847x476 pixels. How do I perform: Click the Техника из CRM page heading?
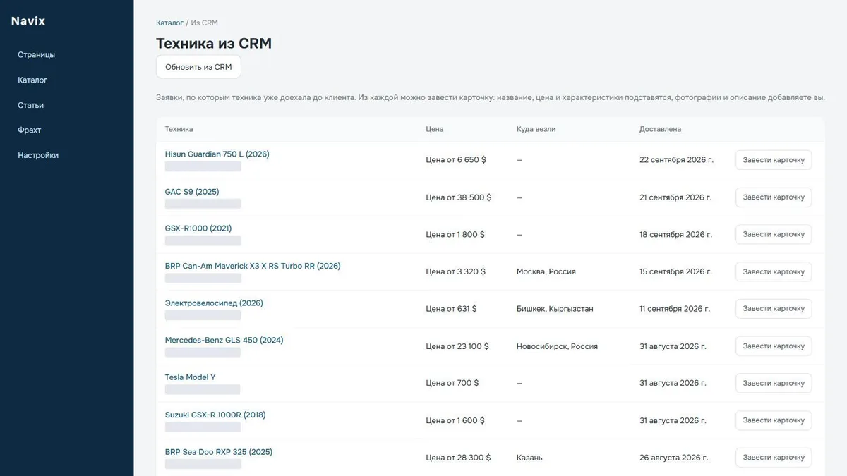214,44
